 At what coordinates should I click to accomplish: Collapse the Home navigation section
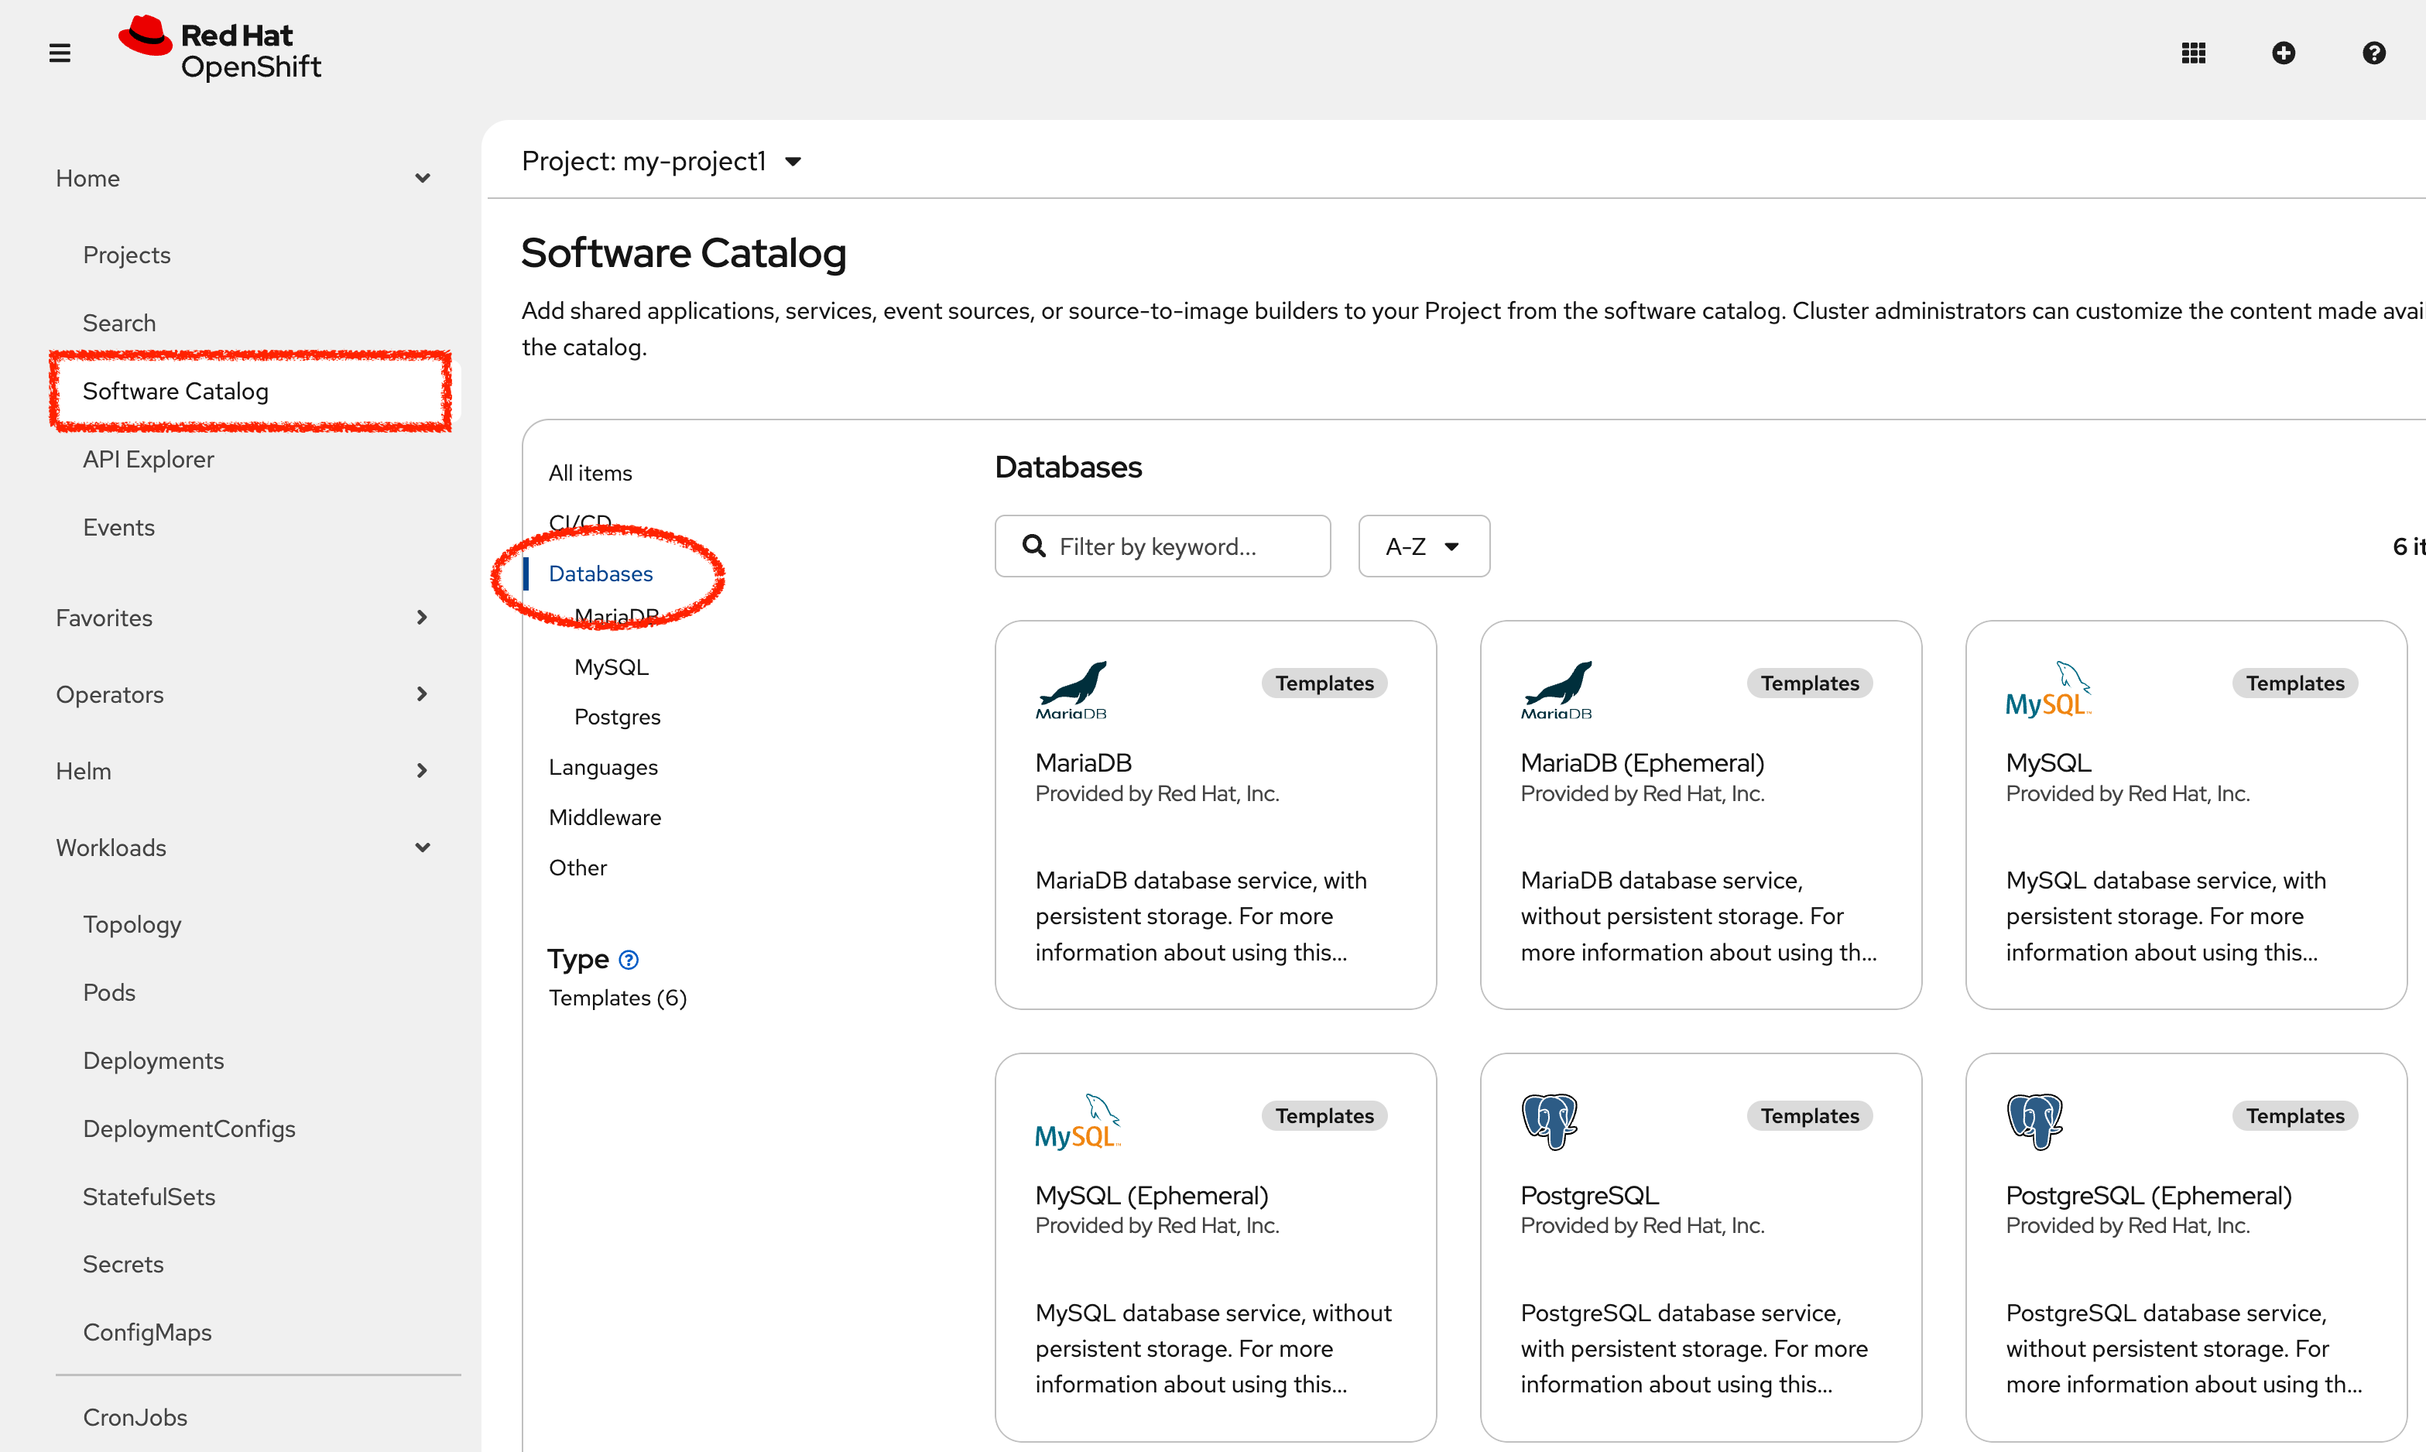coord(244,178)
